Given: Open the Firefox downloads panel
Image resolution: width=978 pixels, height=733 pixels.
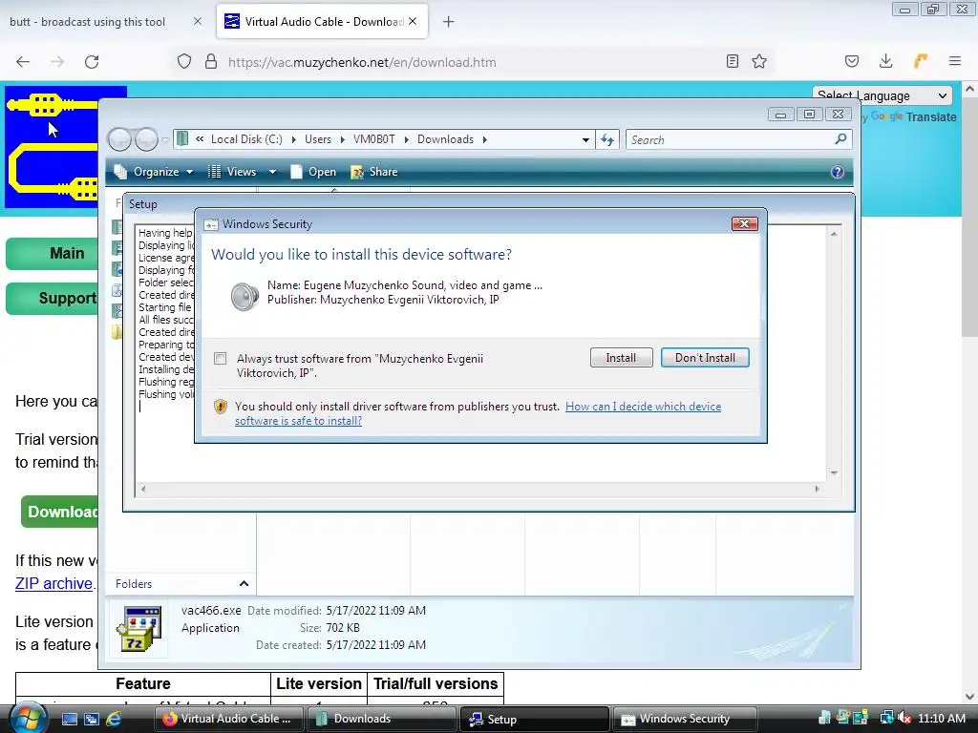Looking at the screenshot, I should [x=885, y=61].
